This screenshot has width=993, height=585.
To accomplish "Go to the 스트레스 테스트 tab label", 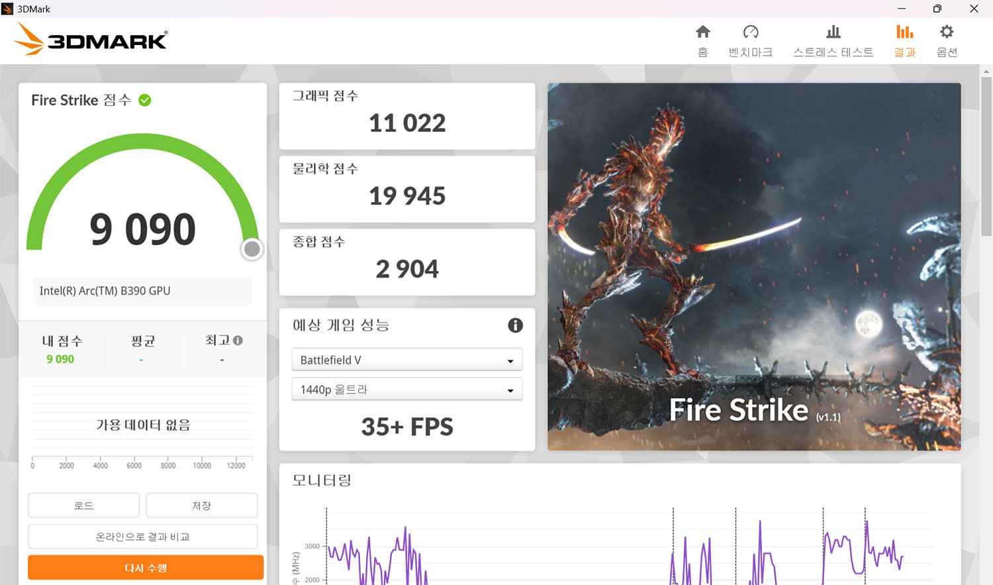I will click(833, 52).
